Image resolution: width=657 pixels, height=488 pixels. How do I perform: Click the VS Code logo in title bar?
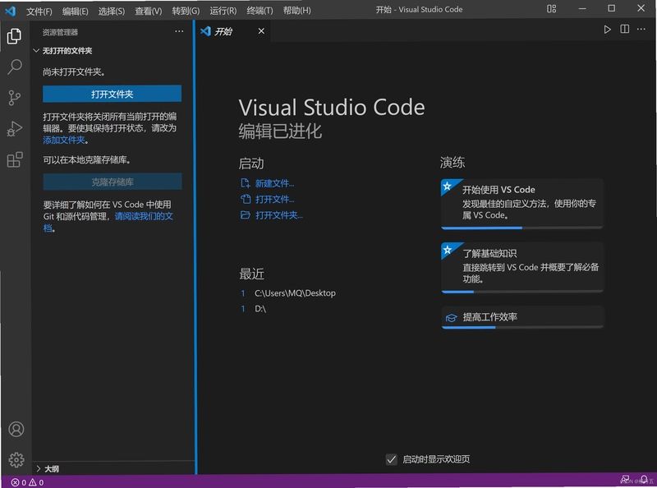11,11
